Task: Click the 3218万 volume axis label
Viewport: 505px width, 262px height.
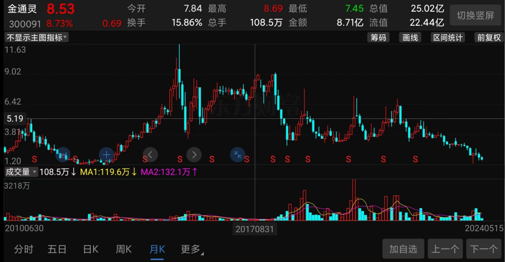Action: click(x=17, y=186)
